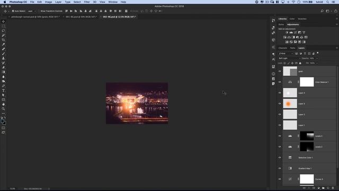Hide the Gradient Map 1 layer
This screenshot has height=191, width=339.
point(280,168)
